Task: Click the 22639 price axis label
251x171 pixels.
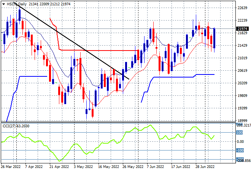Action: pos(242,8)
